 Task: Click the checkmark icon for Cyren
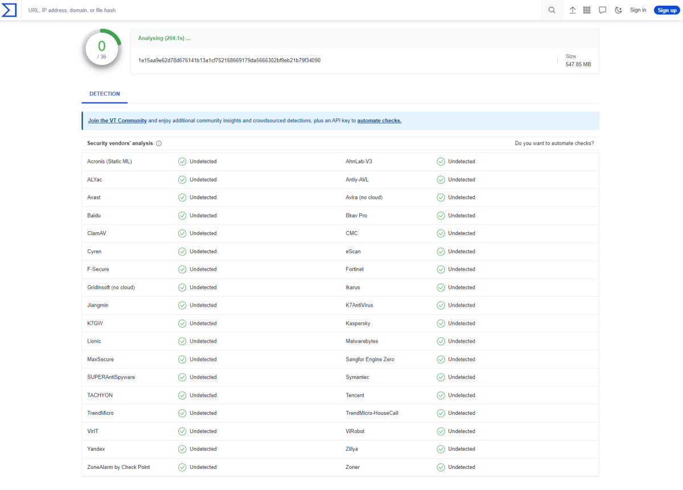tap(182, 252)
